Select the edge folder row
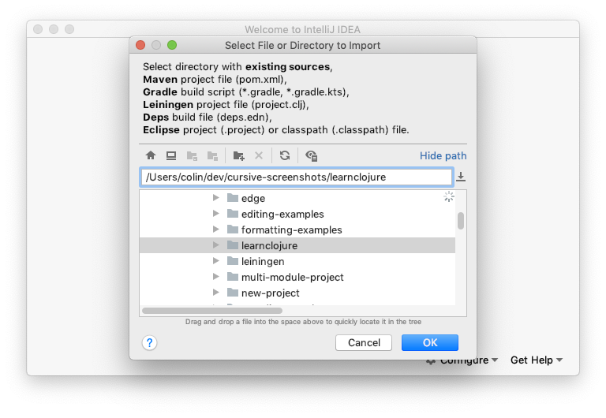Screen dimensions: 606x418 pos(297,198)
